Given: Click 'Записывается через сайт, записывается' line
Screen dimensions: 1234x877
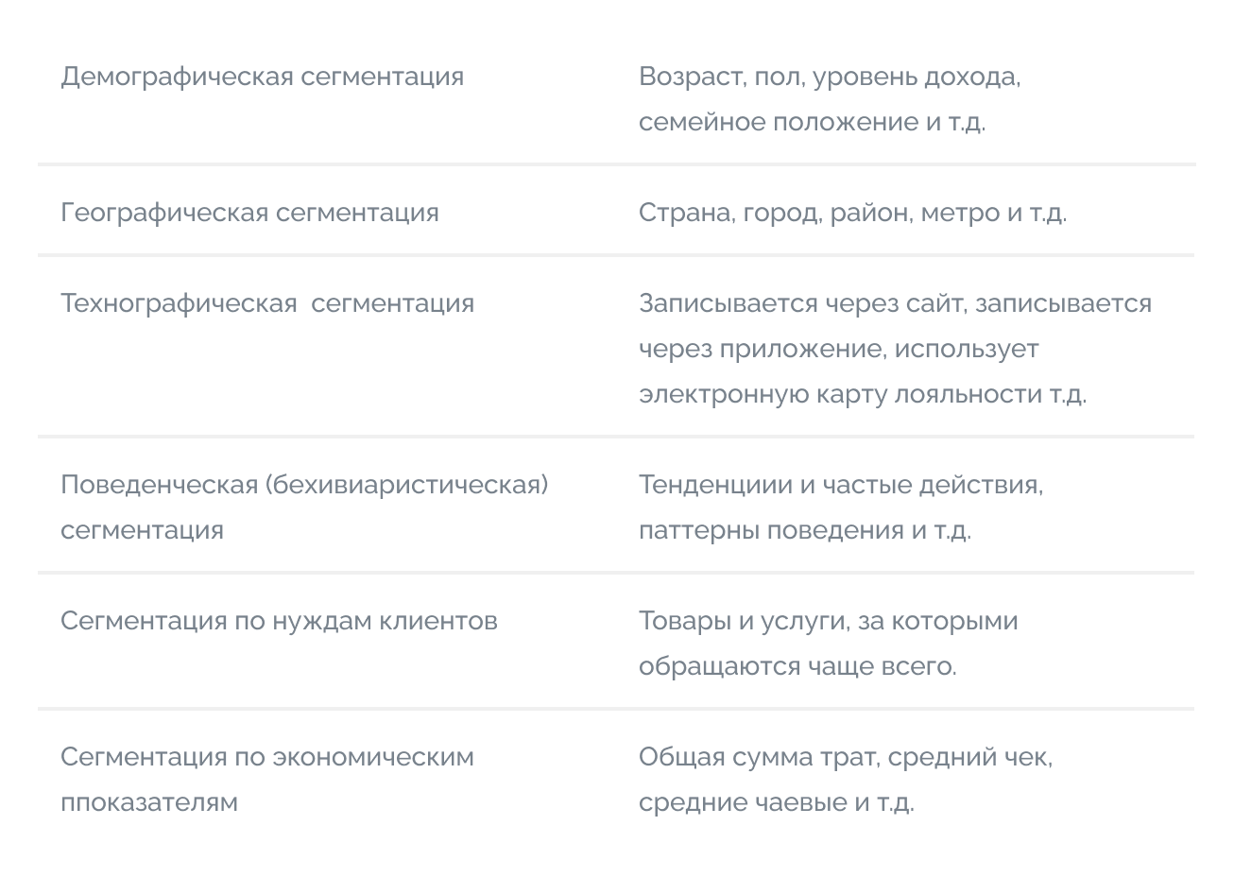Looking at the screenshot, I should (x=896, y=303).
